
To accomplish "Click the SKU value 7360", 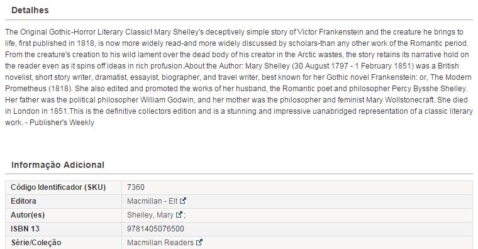I will [x=136, y=187].
